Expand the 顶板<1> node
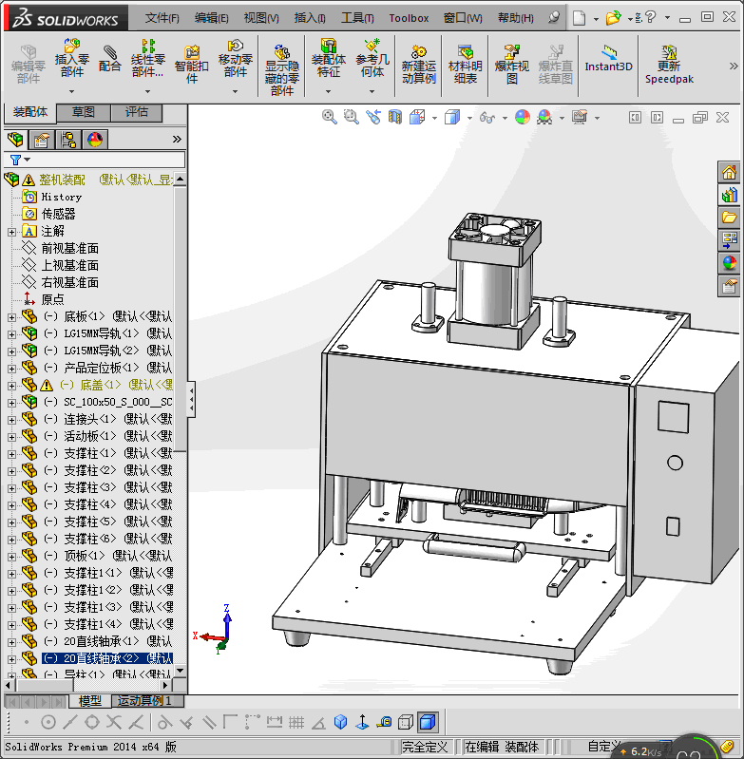Image resolution: width=744 pixels, height=759 pixels. [x=11, y=556]
